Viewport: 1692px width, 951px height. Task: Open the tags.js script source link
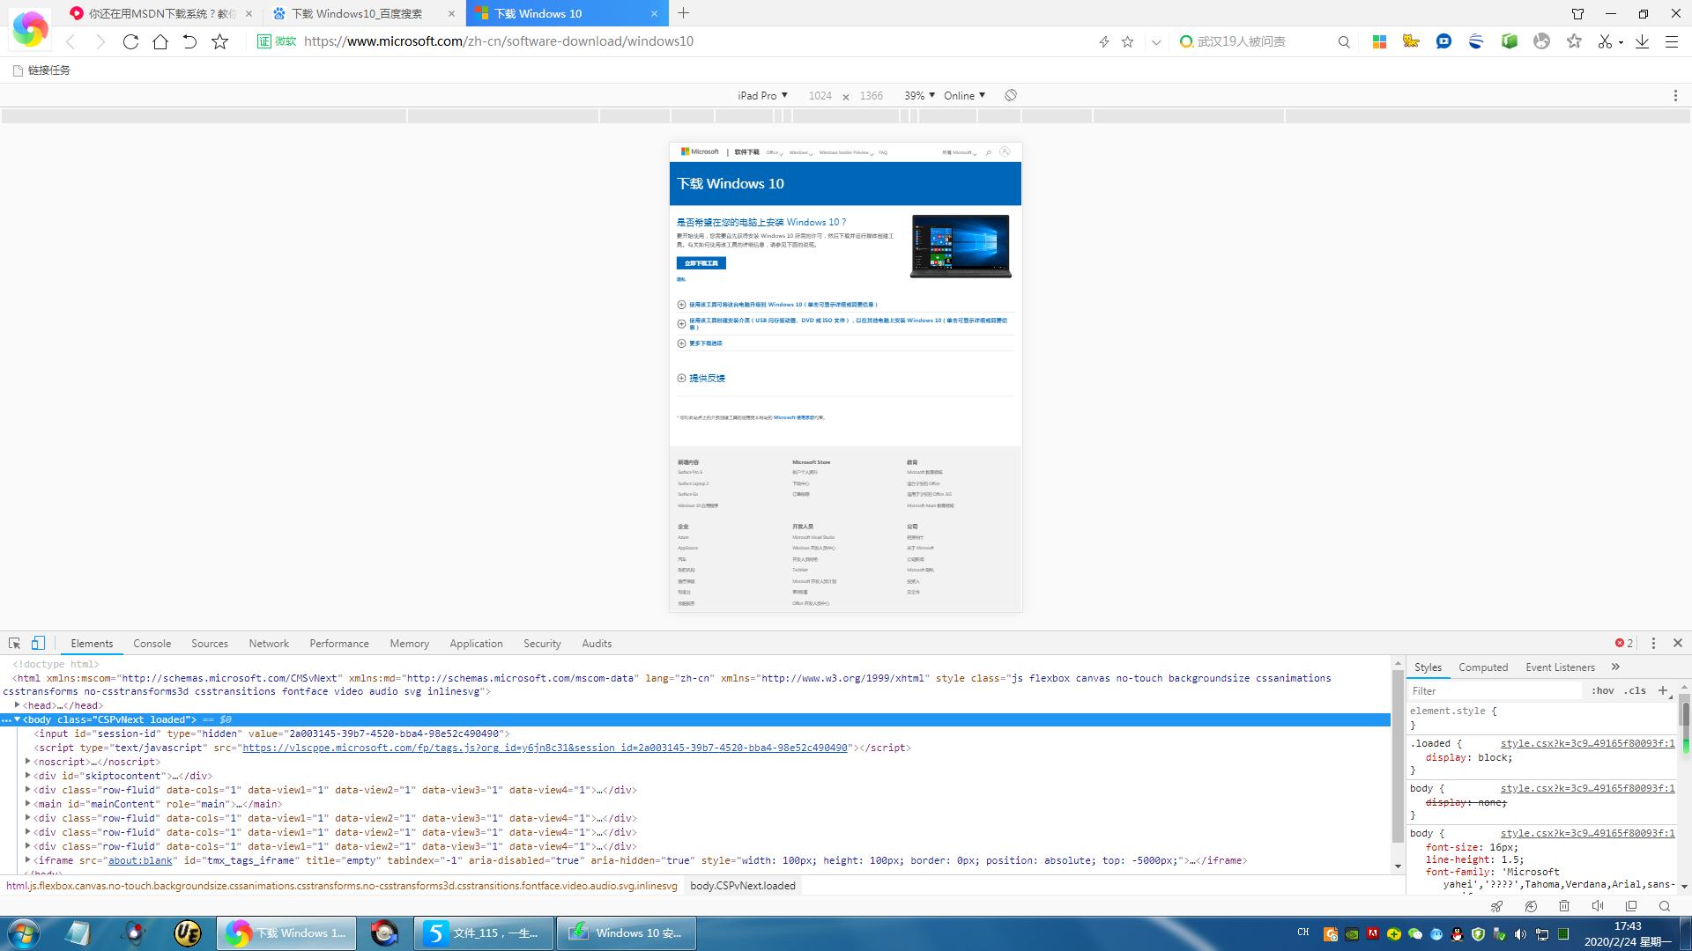coord(545,748)
